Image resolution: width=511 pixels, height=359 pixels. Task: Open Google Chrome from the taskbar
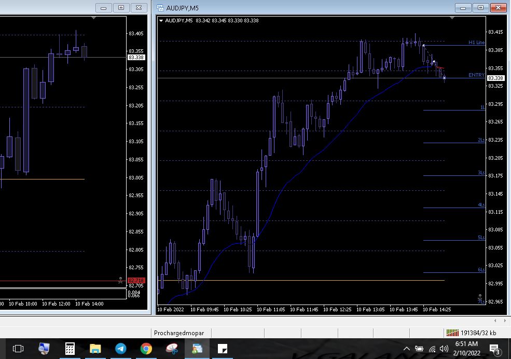[146, 349]
